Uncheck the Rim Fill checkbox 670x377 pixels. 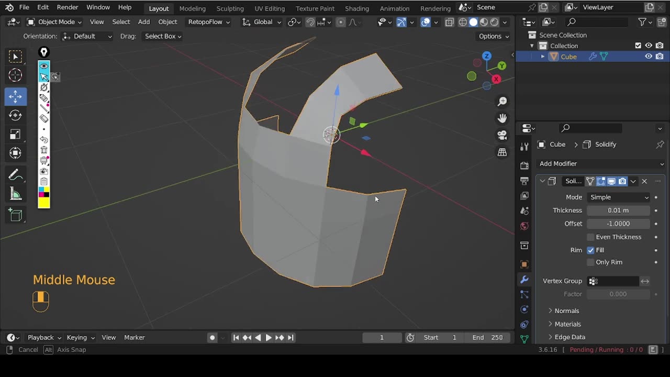click(x=590, y=250)
